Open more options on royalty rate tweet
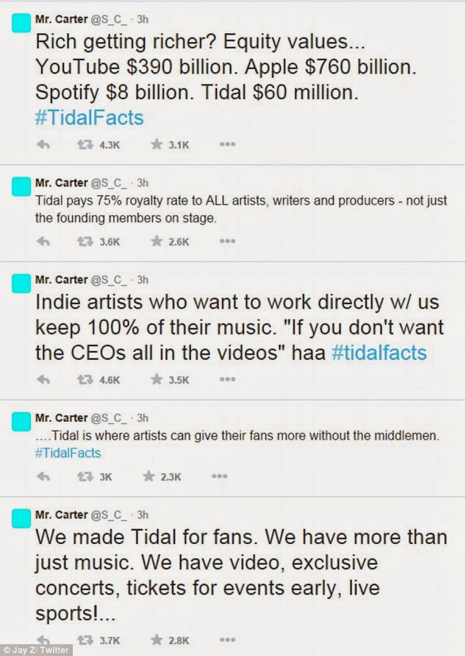Image resolution: width=466 pixels, height=656 pixels. pyautogui.click(x=227, y=241)
